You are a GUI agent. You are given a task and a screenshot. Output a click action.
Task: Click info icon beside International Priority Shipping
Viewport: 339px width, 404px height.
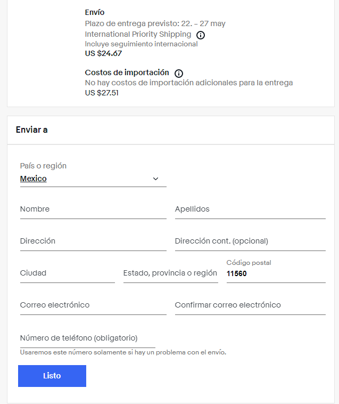[x=201, y=35]
